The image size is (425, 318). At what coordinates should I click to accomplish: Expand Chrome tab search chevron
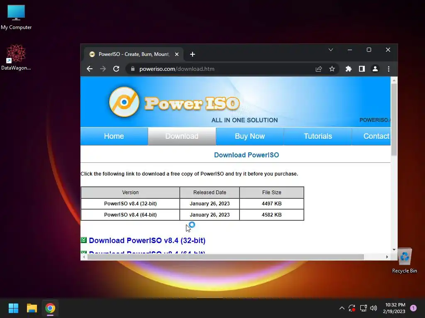click(x=331, y=50)
